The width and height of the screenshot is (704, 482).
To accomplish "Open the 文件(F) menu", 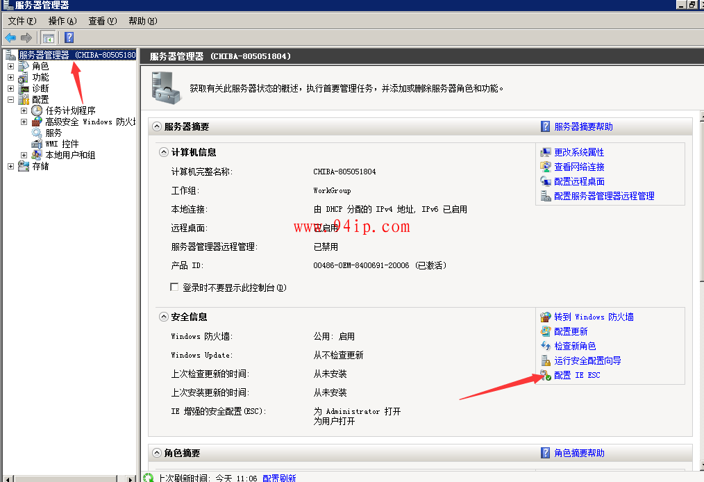I will click(22, 21).
